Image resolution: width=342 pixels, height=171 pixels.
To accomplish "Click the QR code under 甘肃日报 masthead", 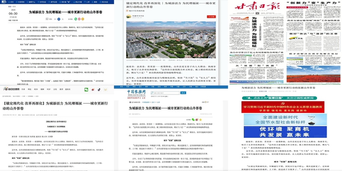I will pyautogui.click(x=257, y=14).
